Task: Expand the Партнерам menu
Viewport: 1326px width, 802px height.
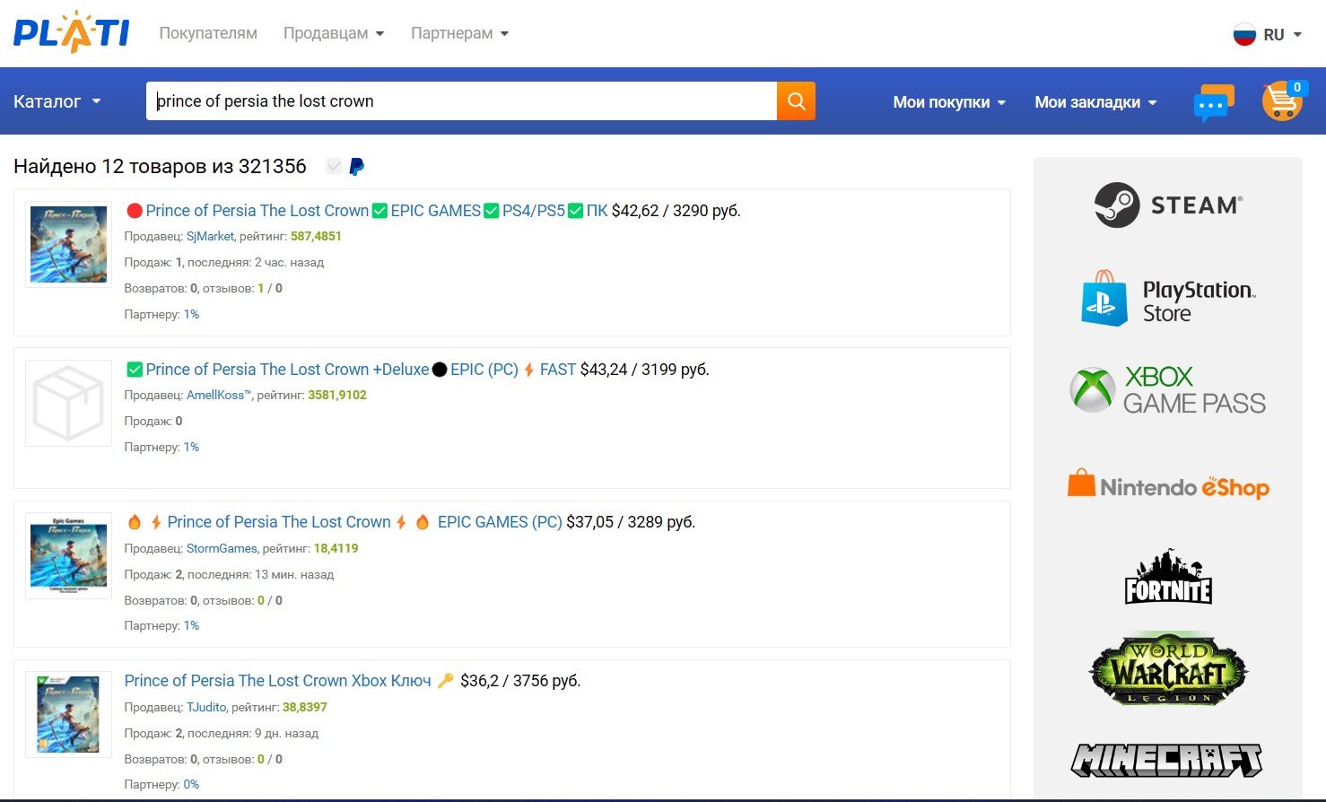Action: pyautogui.click(x=459, y=33)
